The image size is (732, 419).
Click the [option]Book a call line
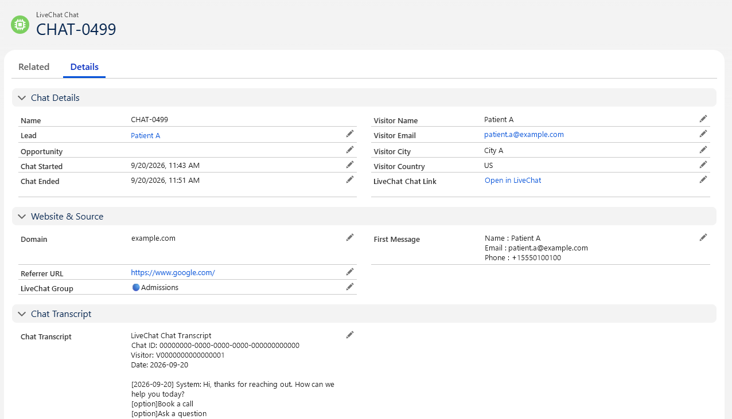(162, 404)
